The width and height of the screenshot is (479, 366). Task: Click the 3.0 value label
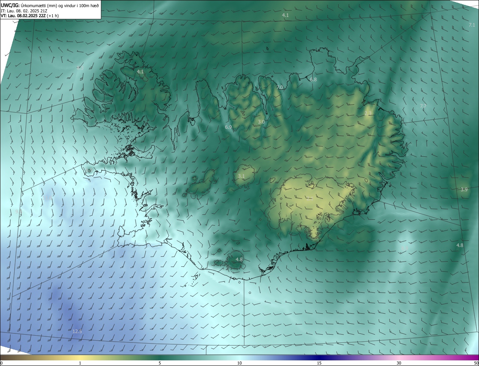point(261,122)
